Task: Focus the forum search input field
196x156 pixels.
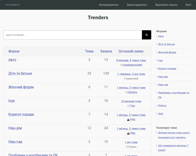Action: coord(73,35)
